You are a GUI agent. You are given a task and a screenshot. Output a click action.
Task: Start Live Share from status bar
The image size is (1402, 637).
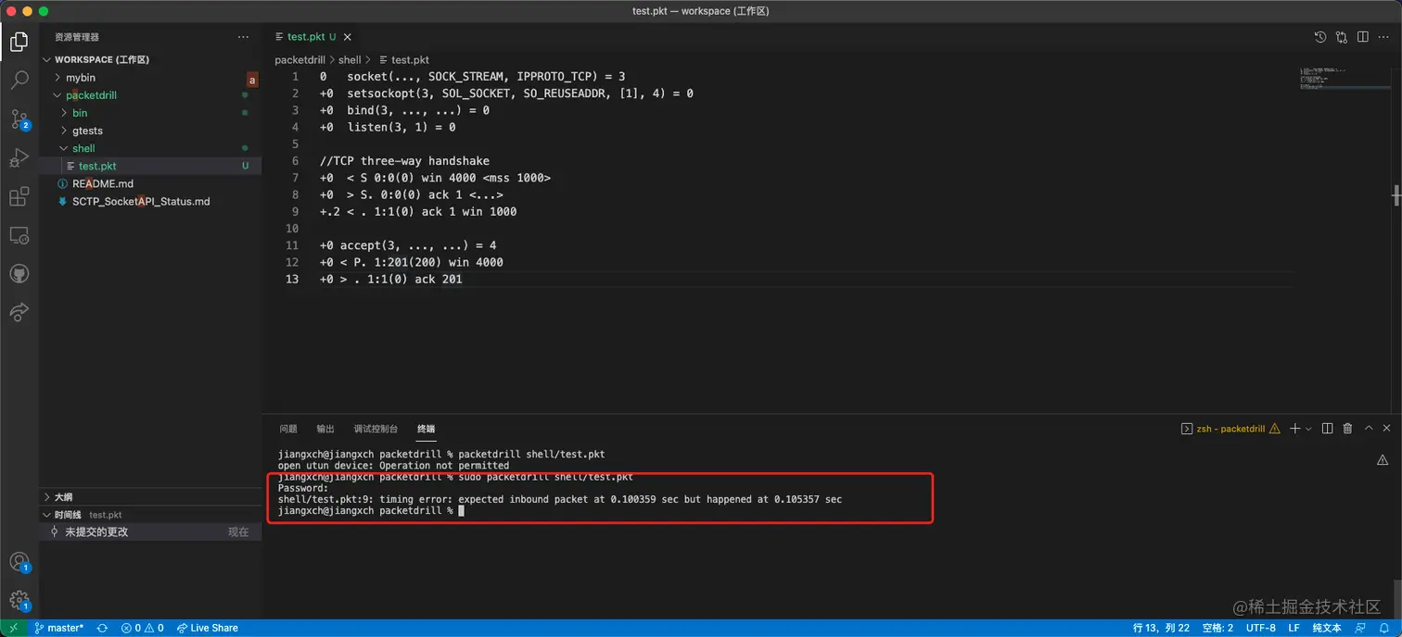pos(208,628)
